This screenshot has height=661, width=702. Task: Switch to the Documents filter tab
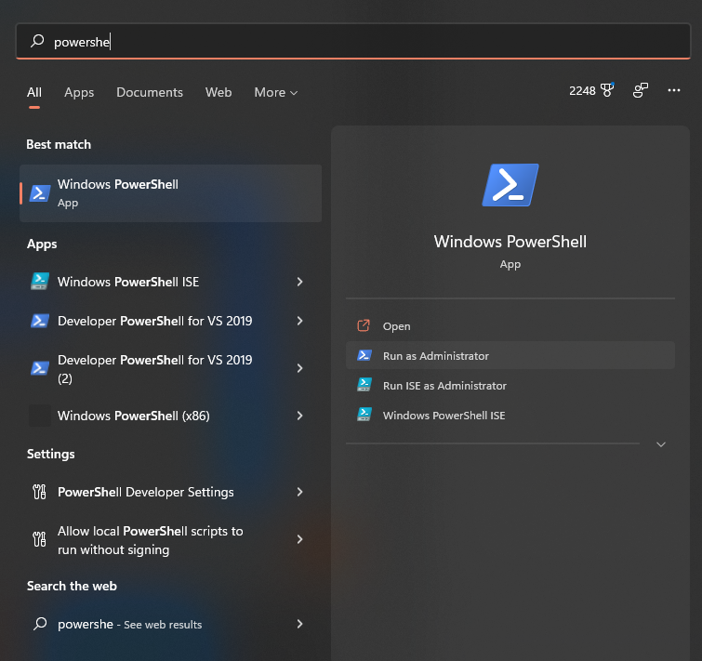pyautogui.click(x=150, y=92)
